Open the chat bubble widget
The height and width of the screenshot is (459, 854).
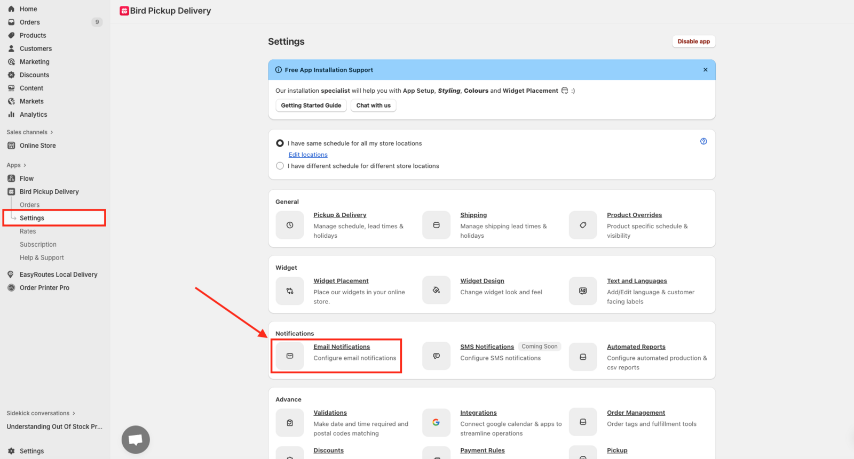click(136, 440)
